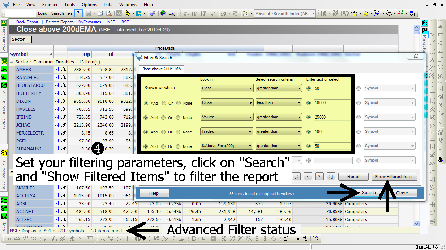The width and height of the screenshot is (446, 250).
Task: Open the ADV REP advanced reports icon
Action: [425, 23]
